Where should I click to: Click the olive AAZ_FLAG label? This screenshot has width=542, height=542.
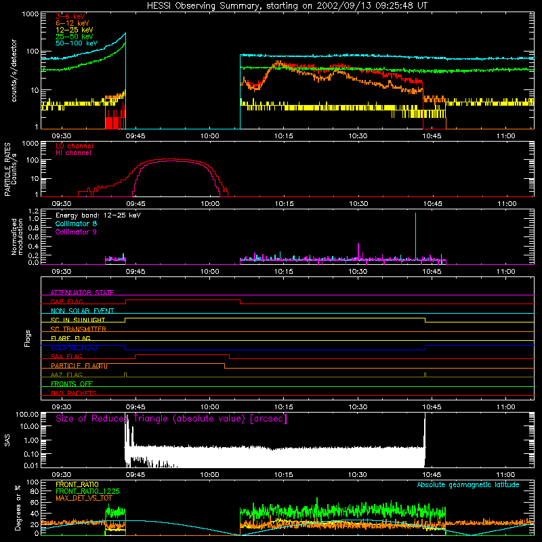click(x=66, y=375)
